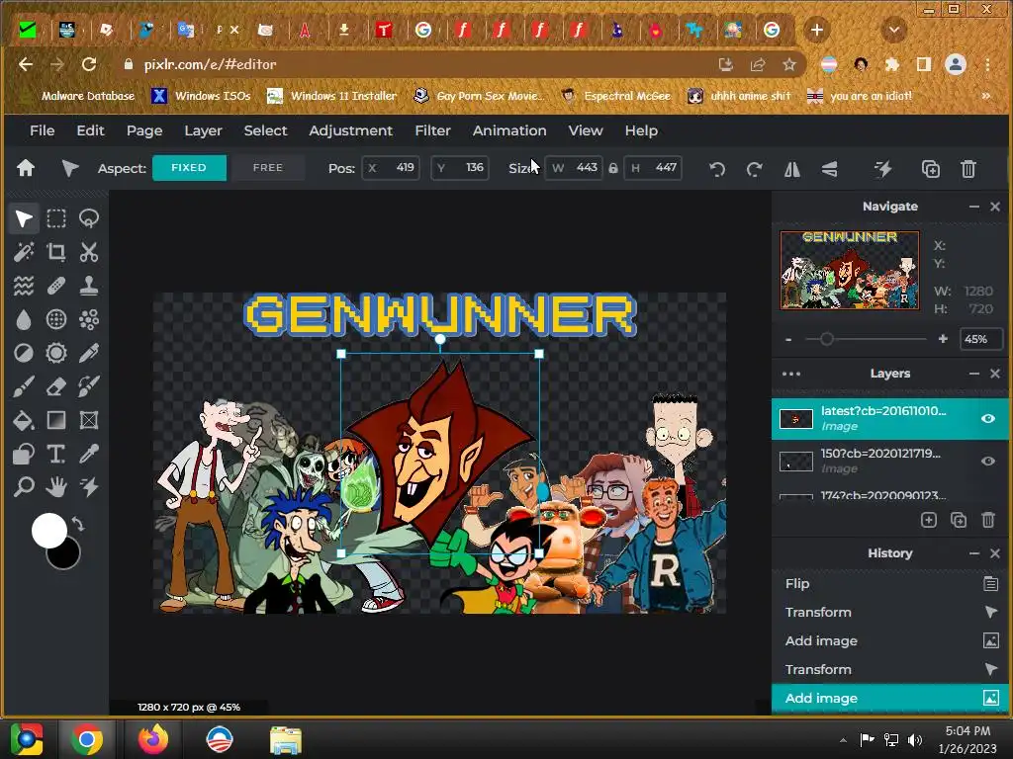Collapse the History panel

click(x=974, y=553)
